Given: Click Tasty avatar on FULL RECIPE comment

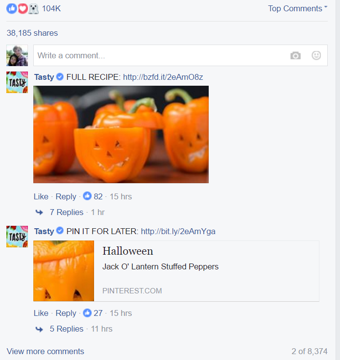Looking at the screenshot, I should 17,82.
